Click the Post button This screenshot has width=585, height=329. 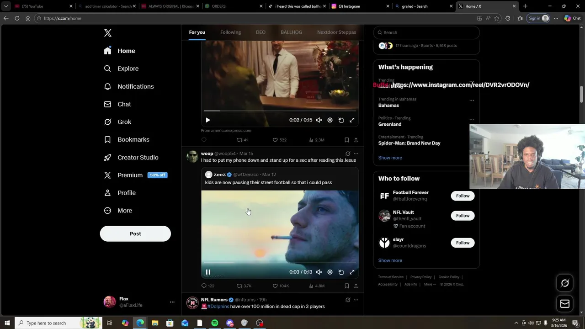tap(135, 233)
